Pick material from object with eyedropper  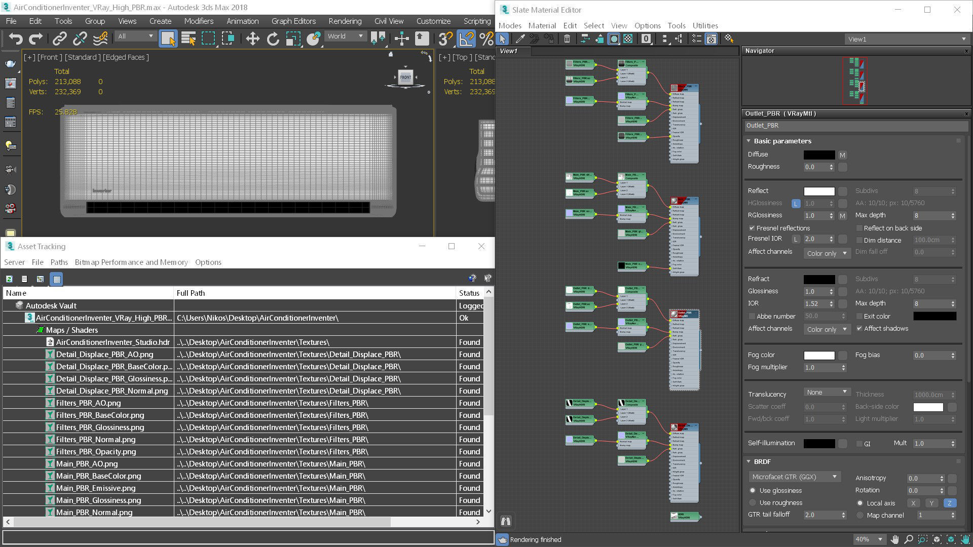tap(520, 38)
